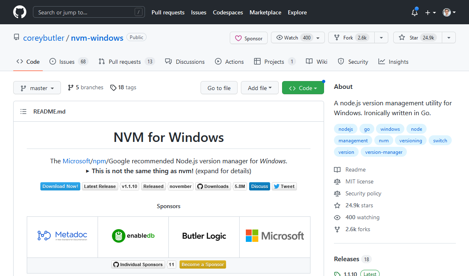This screenshot has width=469, height=276.
Task: Open the README table of contents icon
Action: [23, 112]
